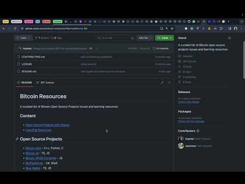Open the watching count in About
Screen dimensions: 245x184
[187, 77]
